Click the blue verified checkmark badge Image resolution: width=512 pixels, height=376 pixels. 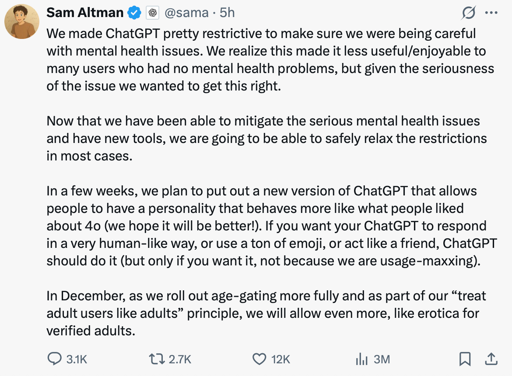134,13
